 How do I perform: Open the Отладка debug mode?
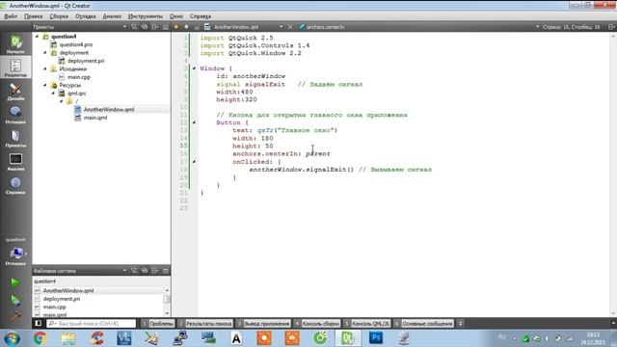[x=15, y=115]
